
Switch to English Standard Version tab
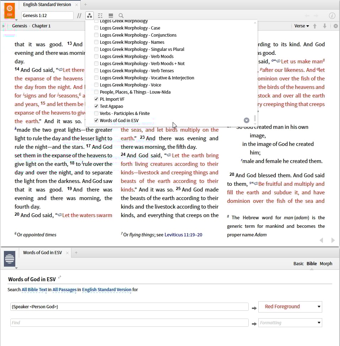tap(47, 5)
